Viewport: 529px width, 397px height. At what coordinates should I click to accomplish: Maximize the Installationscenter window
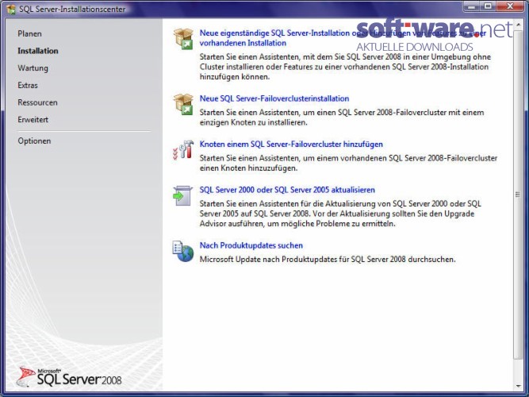(x=488, y=7)
